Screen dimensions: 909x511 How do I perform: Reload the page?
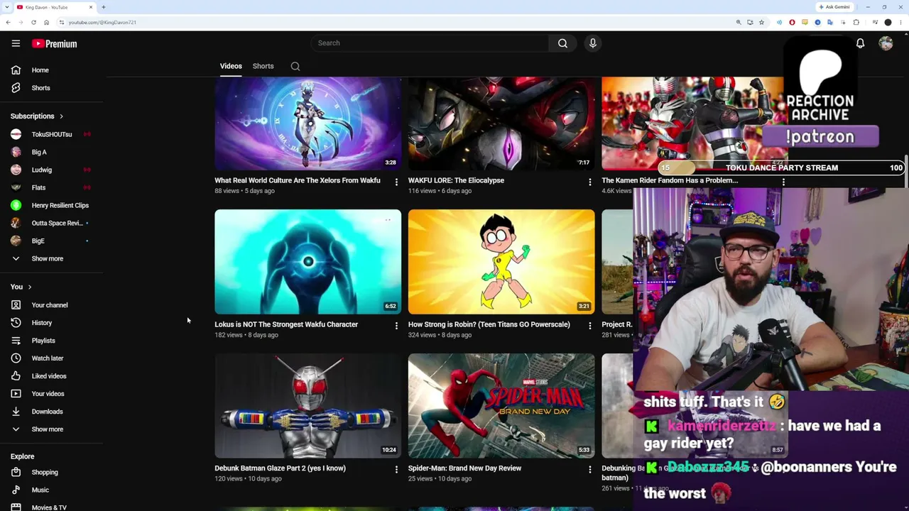33,22
